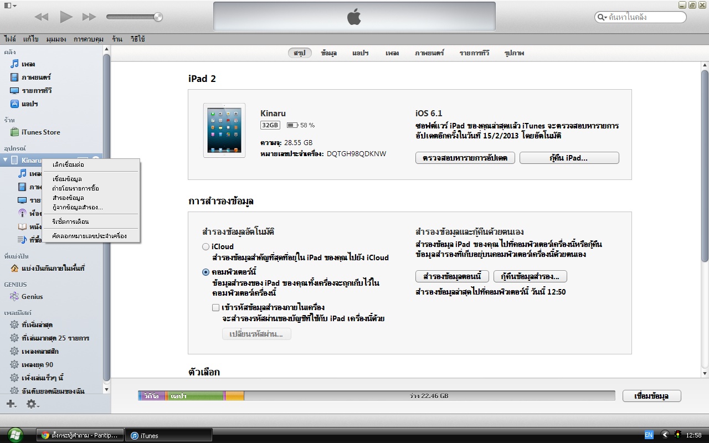
Task: Click the กู้คืนข้อมูลสำรอง... button
Action: 530,276
